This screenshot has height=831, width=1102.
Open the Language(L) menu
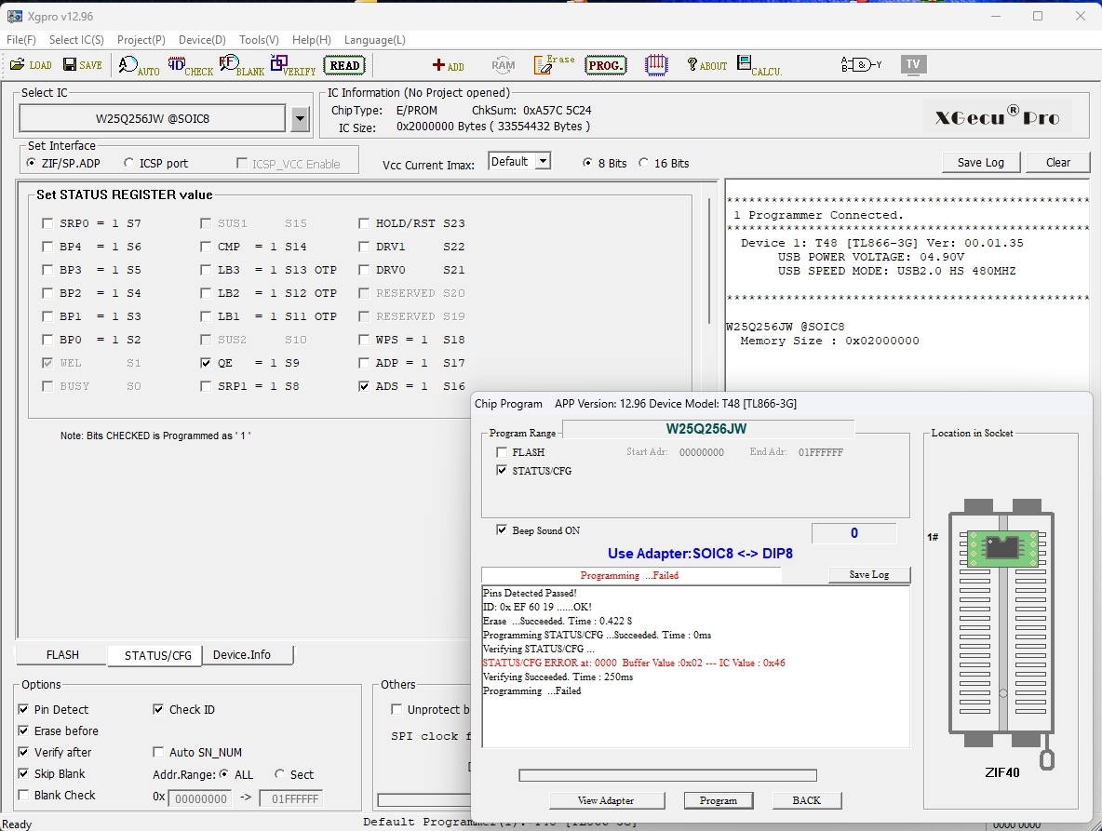pyautogui.click(x=374, y=40)
